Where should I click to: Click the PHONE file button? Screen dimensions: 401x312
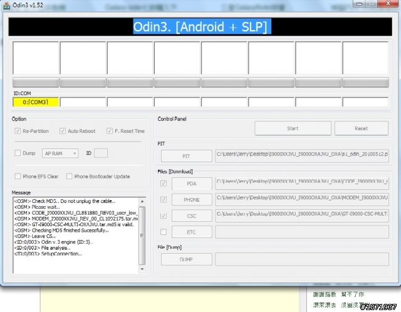[192, 200]
